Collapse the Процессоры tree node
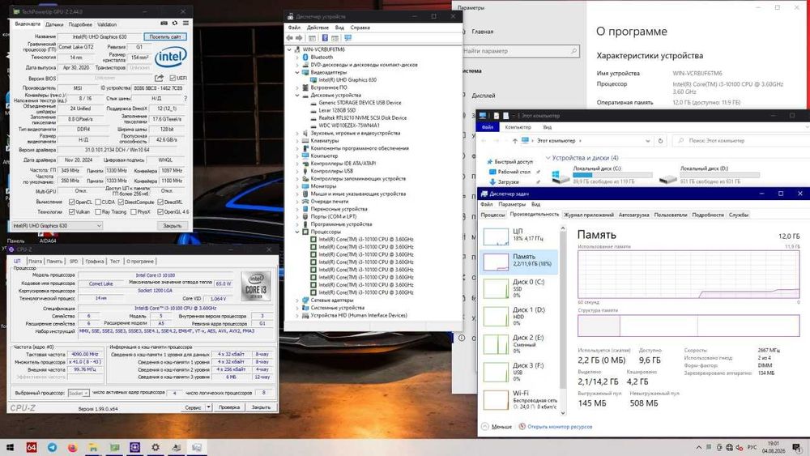This screenshot has height=456, width=810. click(297, 232)
